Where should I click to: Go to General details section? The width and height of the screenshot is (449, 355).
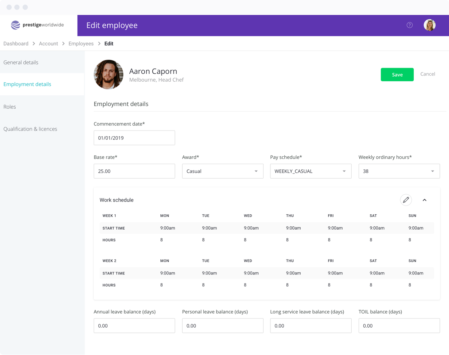click(21, 62)
